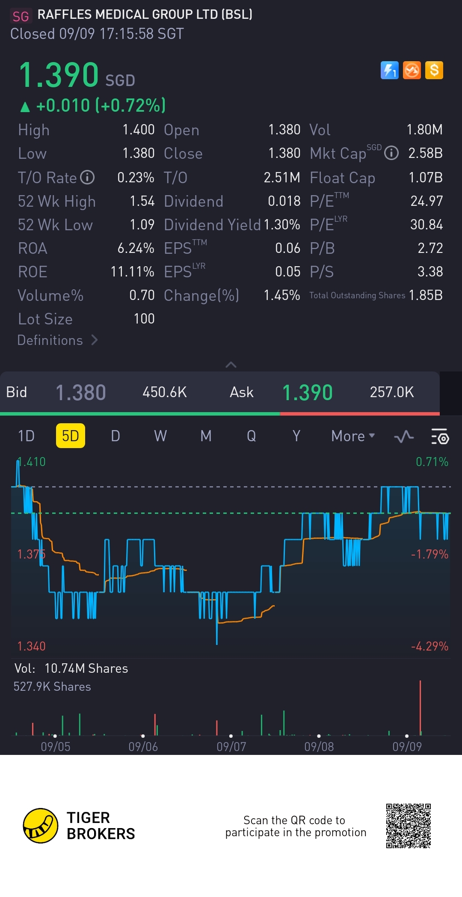Tap the tall red volume bar on 09/09
The width and height of the screenshot is (462, 897).
tap(421, 707)
